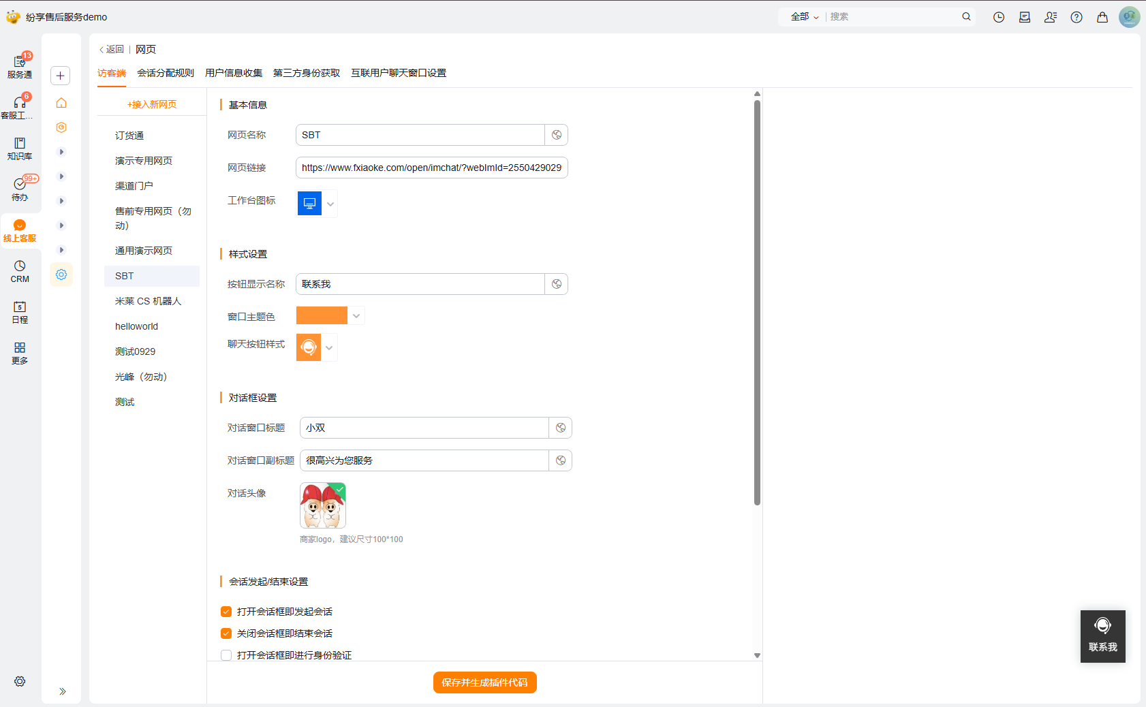This screenshot has width=1146, height=707.
Task: Click globe icon beside 按钮显示名称 field
Action: click(557, 284)
